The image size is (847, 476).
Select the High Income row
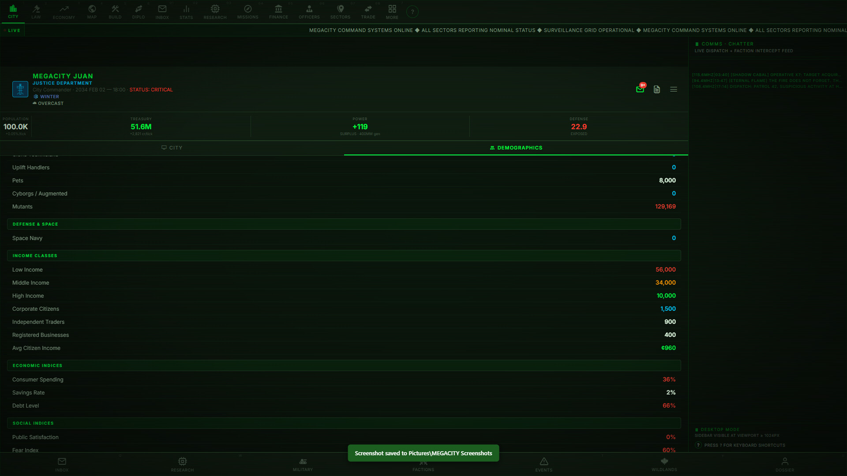(x=344, y=296)
